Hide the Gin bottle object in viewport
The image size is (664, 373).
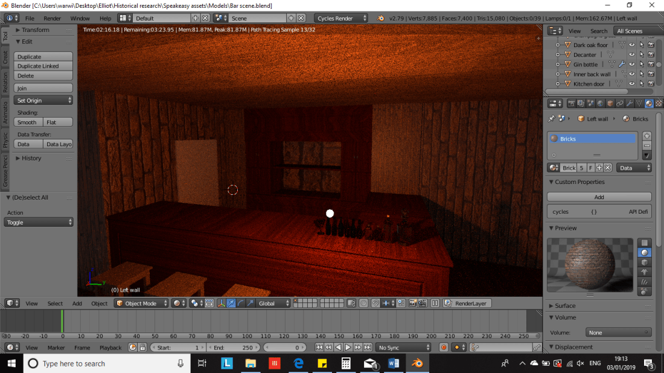(x=632, y=65)
